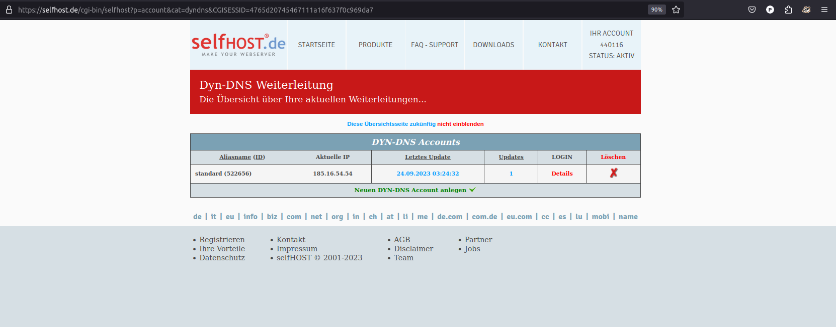Screen dimensions: 836x327
Task: Open the Letztes Update date 24.09.2023
Action: pos(428,174)
